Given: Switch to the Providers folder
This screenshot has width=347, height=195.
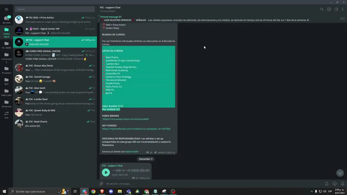Looking at the screenshot, I should coord(7,70).
